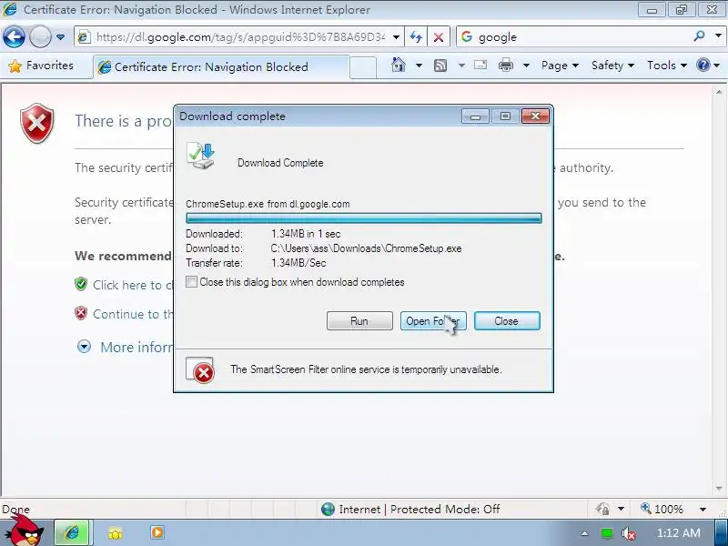Tick Close this dialog box checkbox
Viewport: 728px width, 546px height.
click(191, 282)
